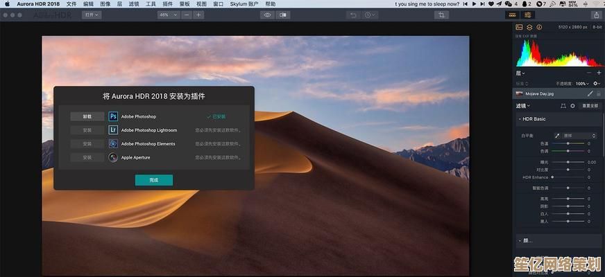Toggle the before/after compare view icon
This screenshot has height=277, width=605.
[x=283, y=15]
